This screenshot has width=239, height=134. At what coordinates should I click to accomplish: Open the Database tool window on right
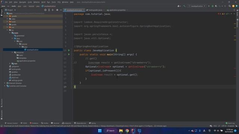click(238, 23)
